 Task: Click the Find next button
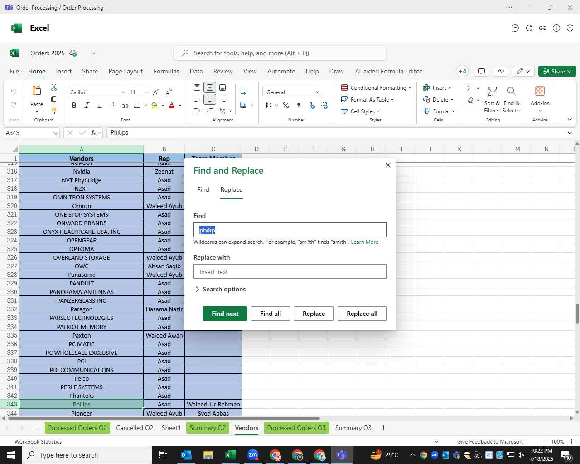coord(225,314)
